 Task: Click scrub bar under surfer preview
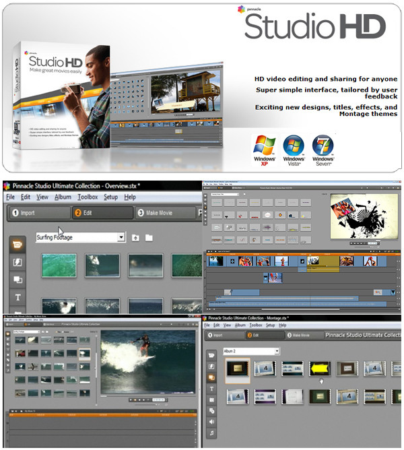[x=147, y=396]
